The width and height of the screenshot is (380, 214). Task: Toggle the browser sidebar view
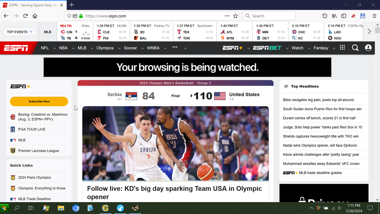[344, 16]
